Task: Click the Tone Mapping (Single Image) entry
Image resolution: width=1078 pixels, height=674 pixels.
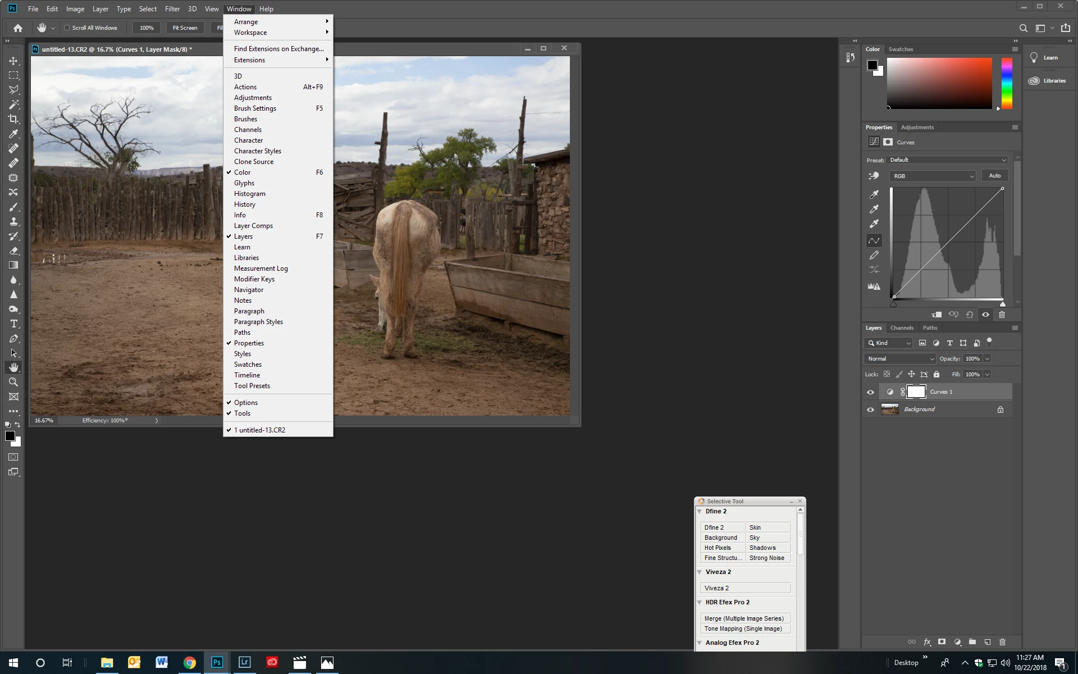Action: click(744, 629)
